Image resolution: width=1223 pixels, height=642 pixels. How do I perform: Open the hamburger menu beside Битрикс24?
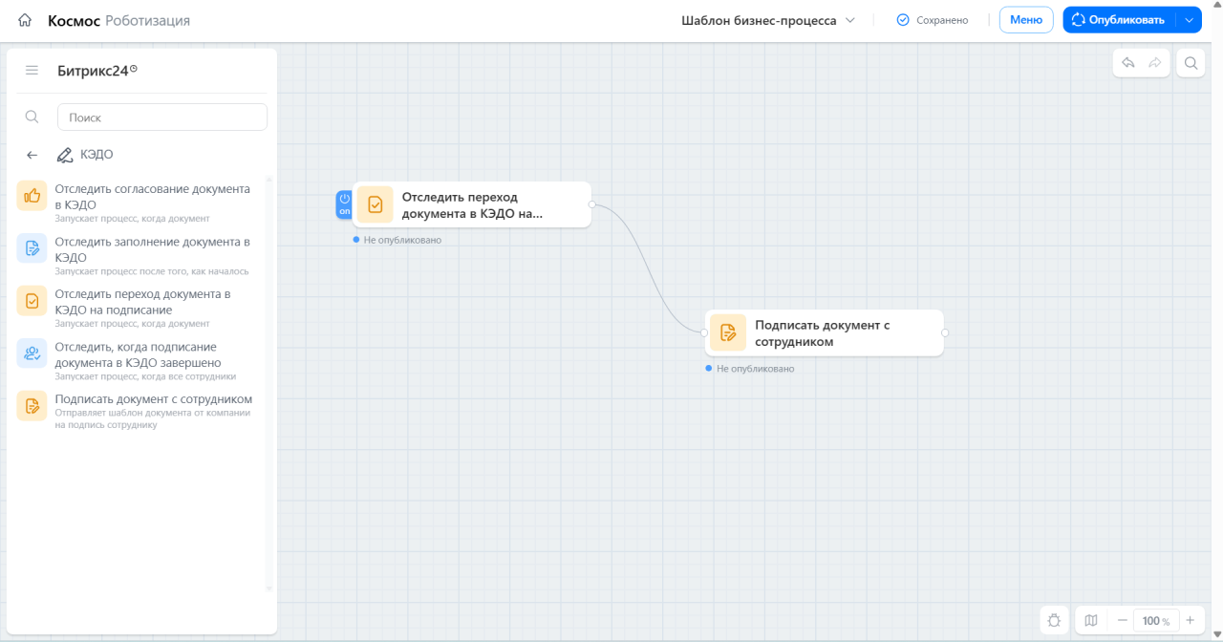click(32, 71)
